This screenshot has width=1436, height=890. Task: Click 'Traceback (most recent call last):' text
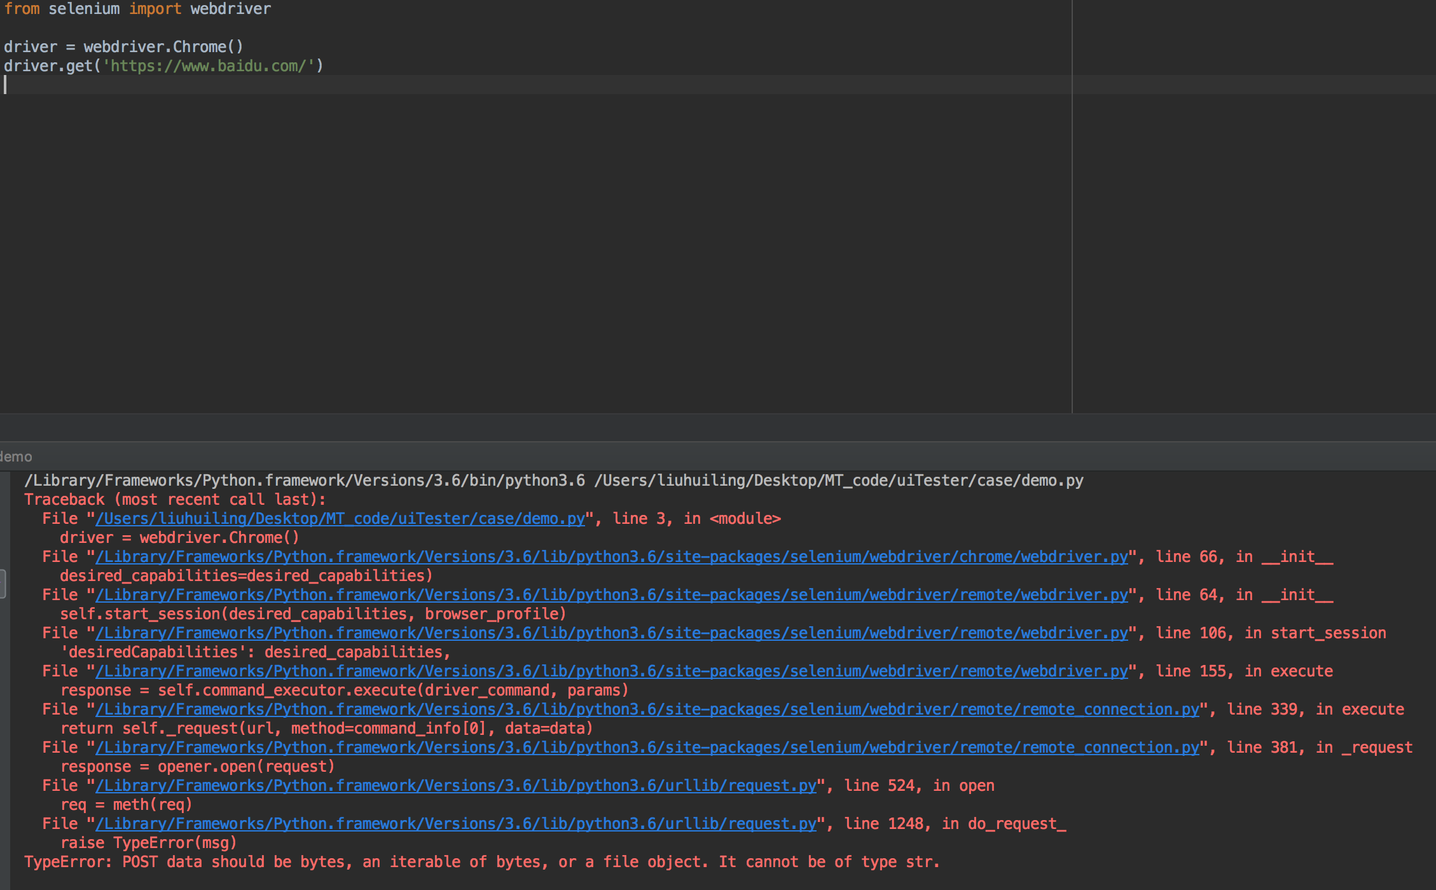click(x=175, y=500)
